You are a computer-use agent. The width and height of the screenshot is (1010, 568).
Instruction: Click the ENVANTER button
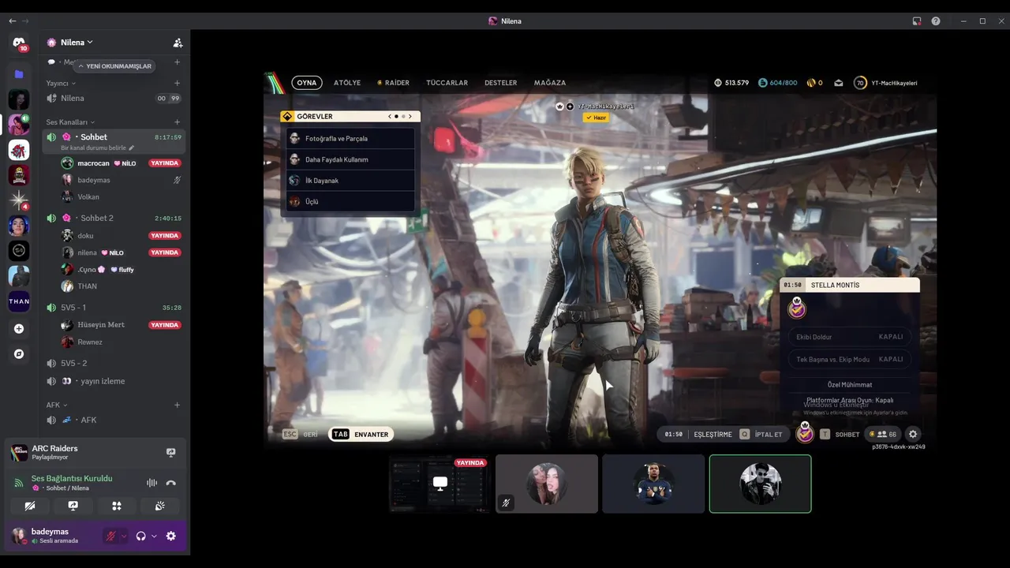pos(361,435)
